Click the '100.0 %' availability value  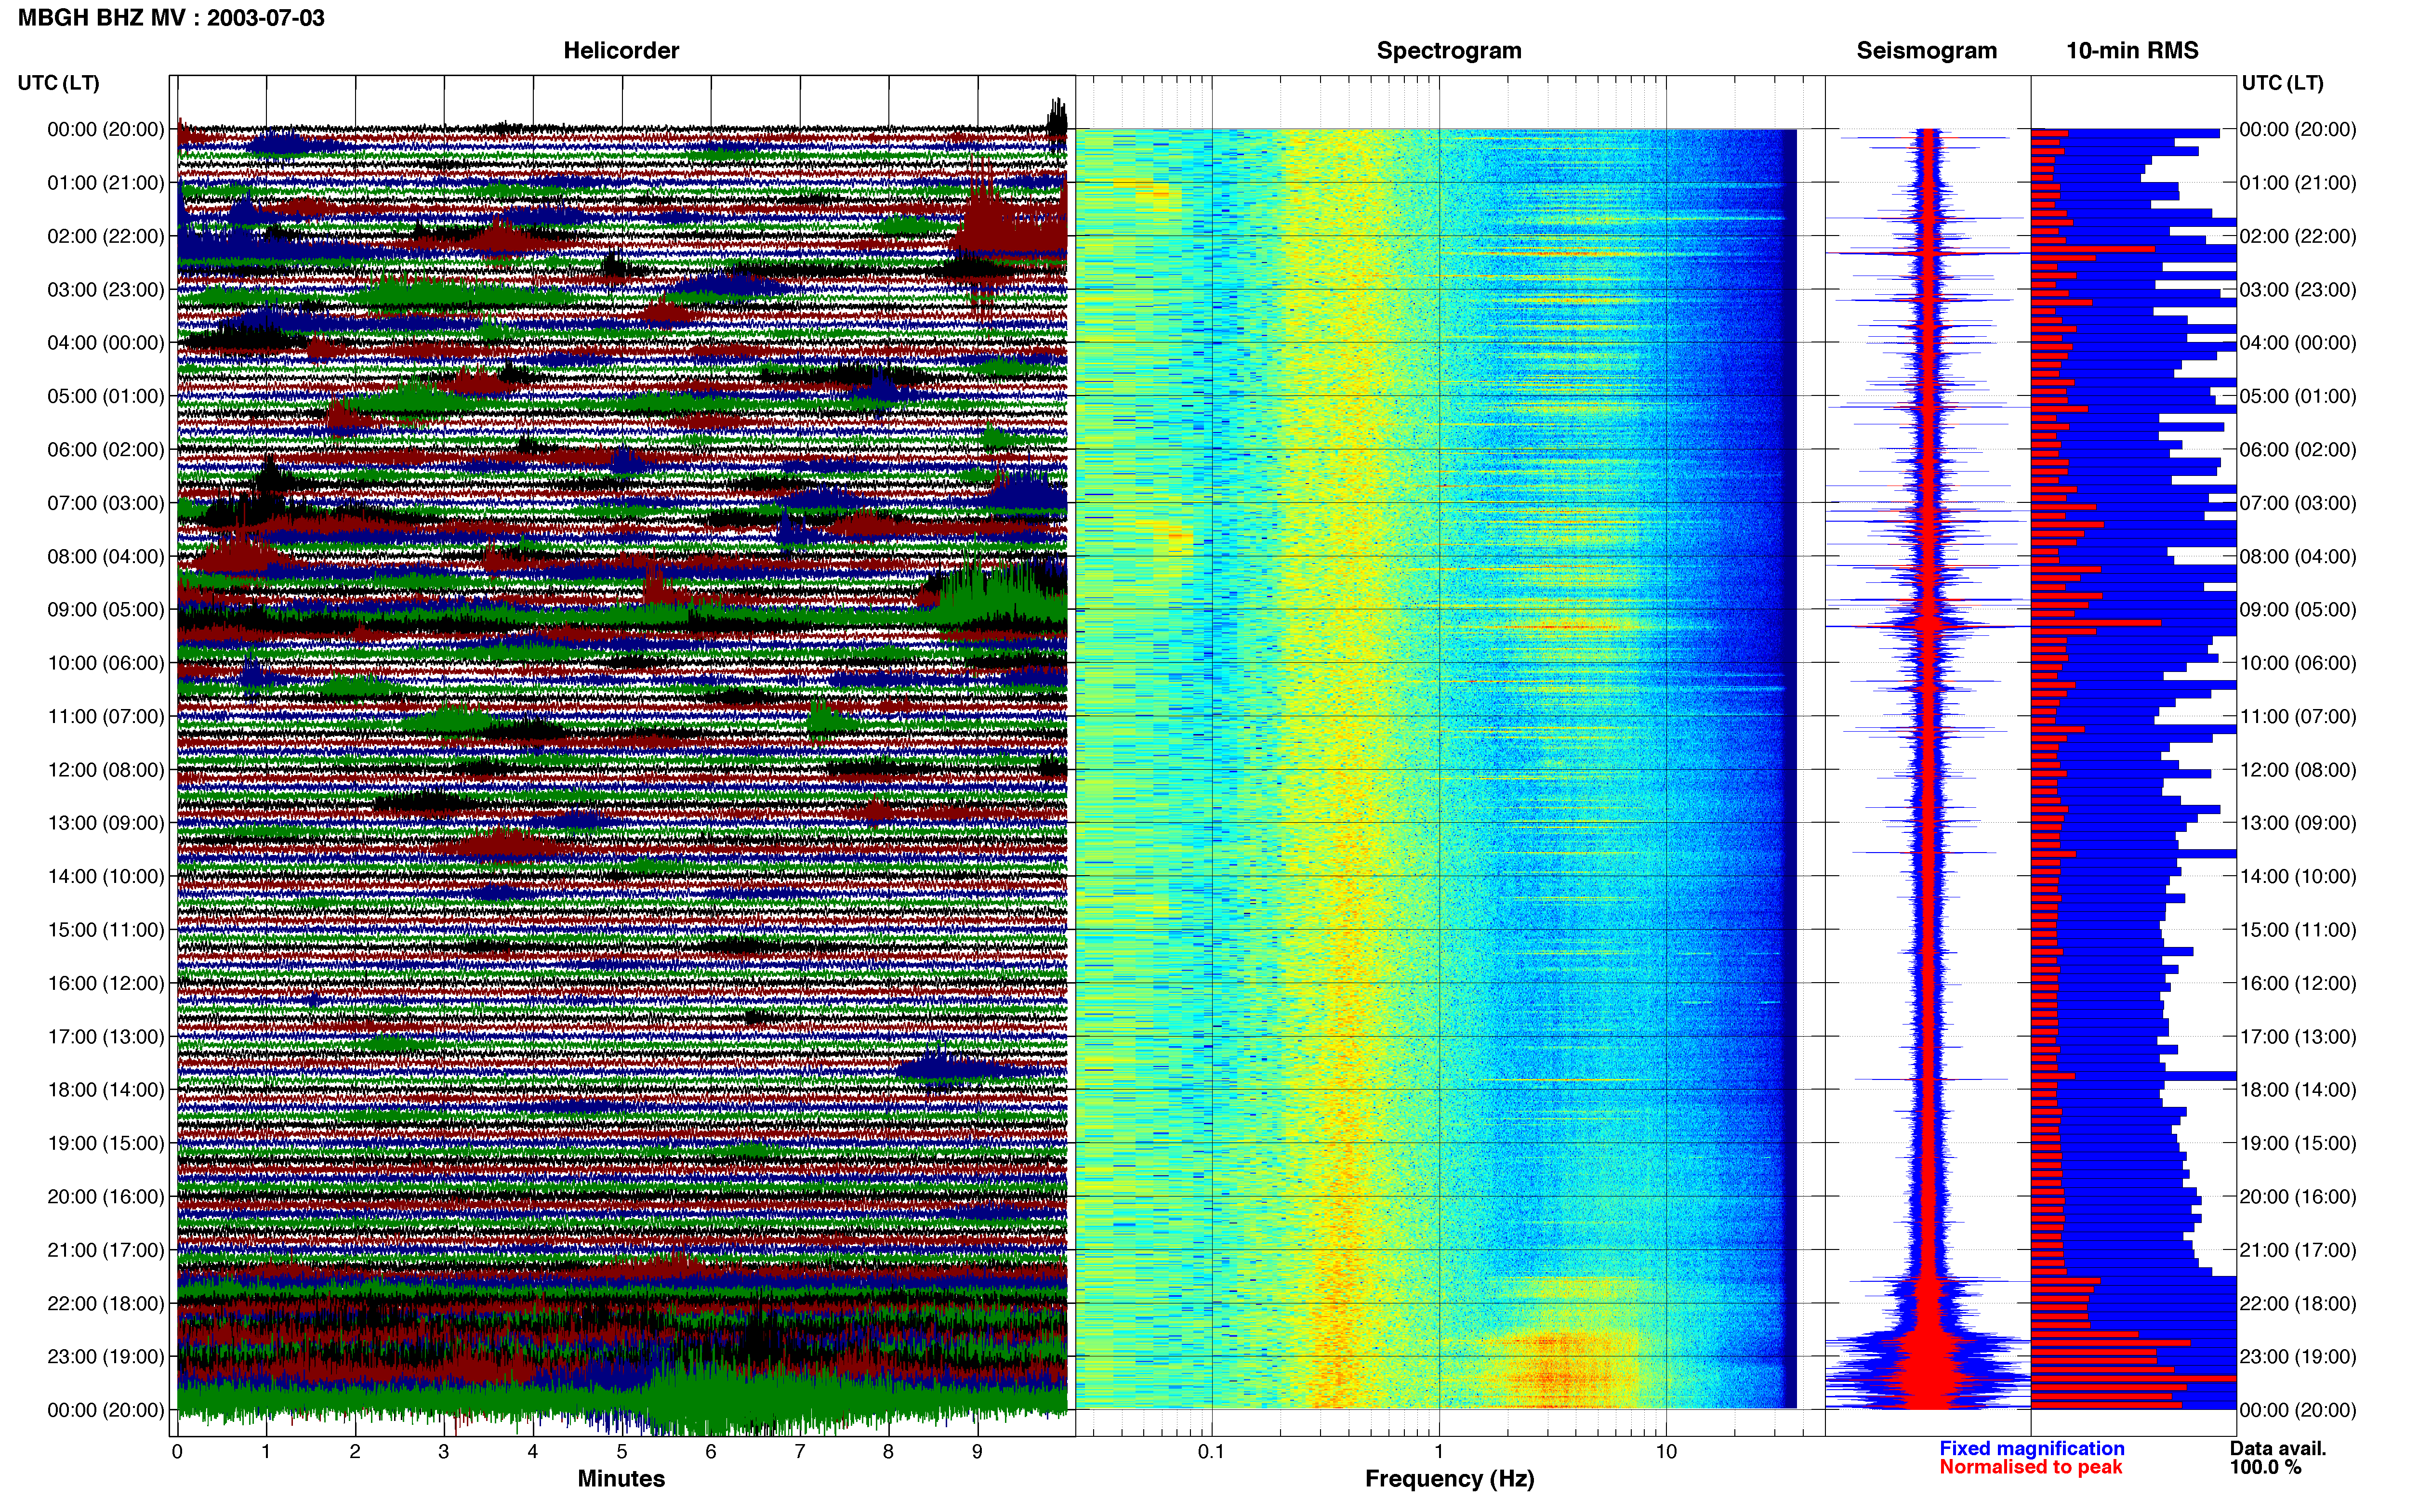click(x=2265, y=1467)
